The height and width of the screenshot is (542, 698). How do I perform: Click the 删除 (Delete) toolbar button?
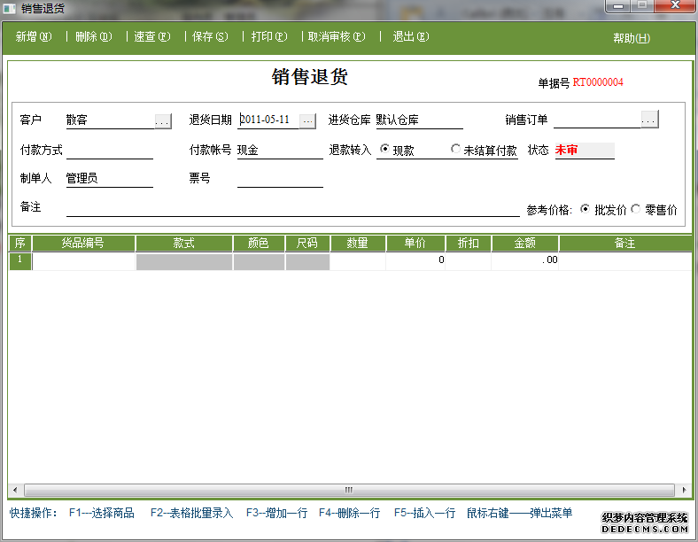coord(93,37)
